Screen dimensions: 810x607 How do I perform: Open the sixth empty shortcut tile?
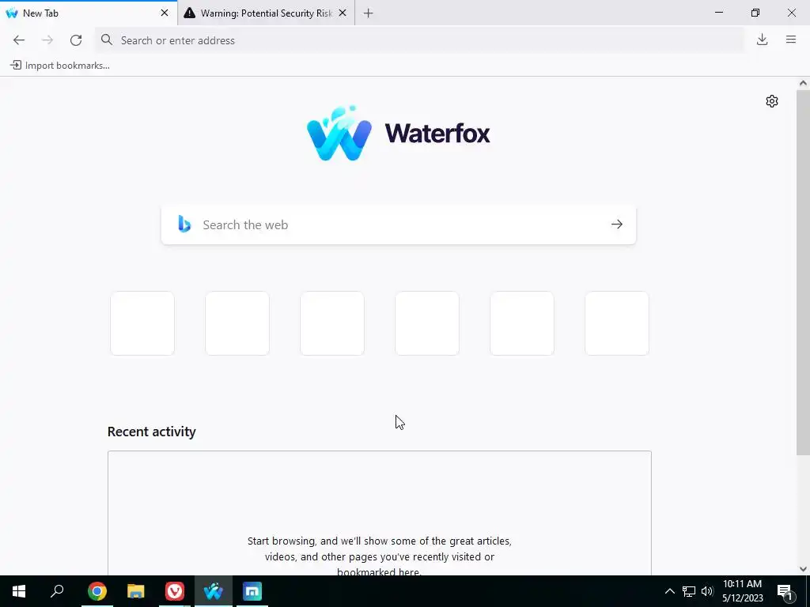point(617,323)
